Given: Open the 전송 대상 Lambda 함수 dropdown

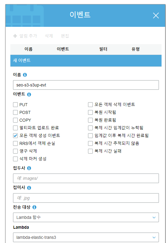Looking at the screenshot, I should [x=86, y=217].
